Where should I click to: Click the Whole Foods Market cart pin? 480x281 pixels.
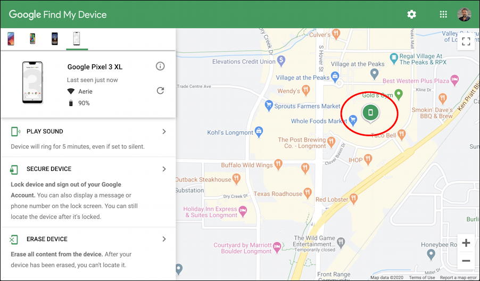[x=353, y=120]
